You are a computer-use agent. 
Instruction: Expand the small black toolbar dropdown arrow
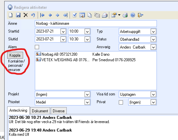point(119,15)
